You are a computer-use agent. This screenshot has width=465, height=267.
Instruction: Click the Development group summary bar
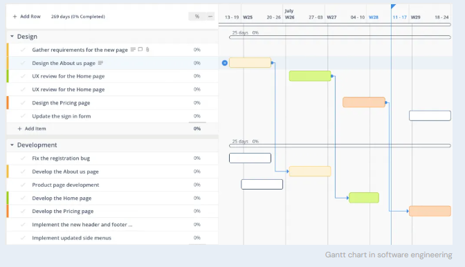point(340,146)
